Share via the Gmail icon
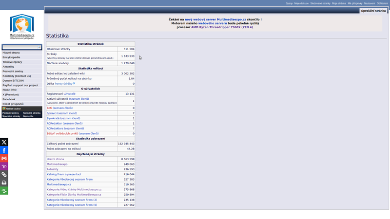The image size is (390, 219). click(4, 159)
